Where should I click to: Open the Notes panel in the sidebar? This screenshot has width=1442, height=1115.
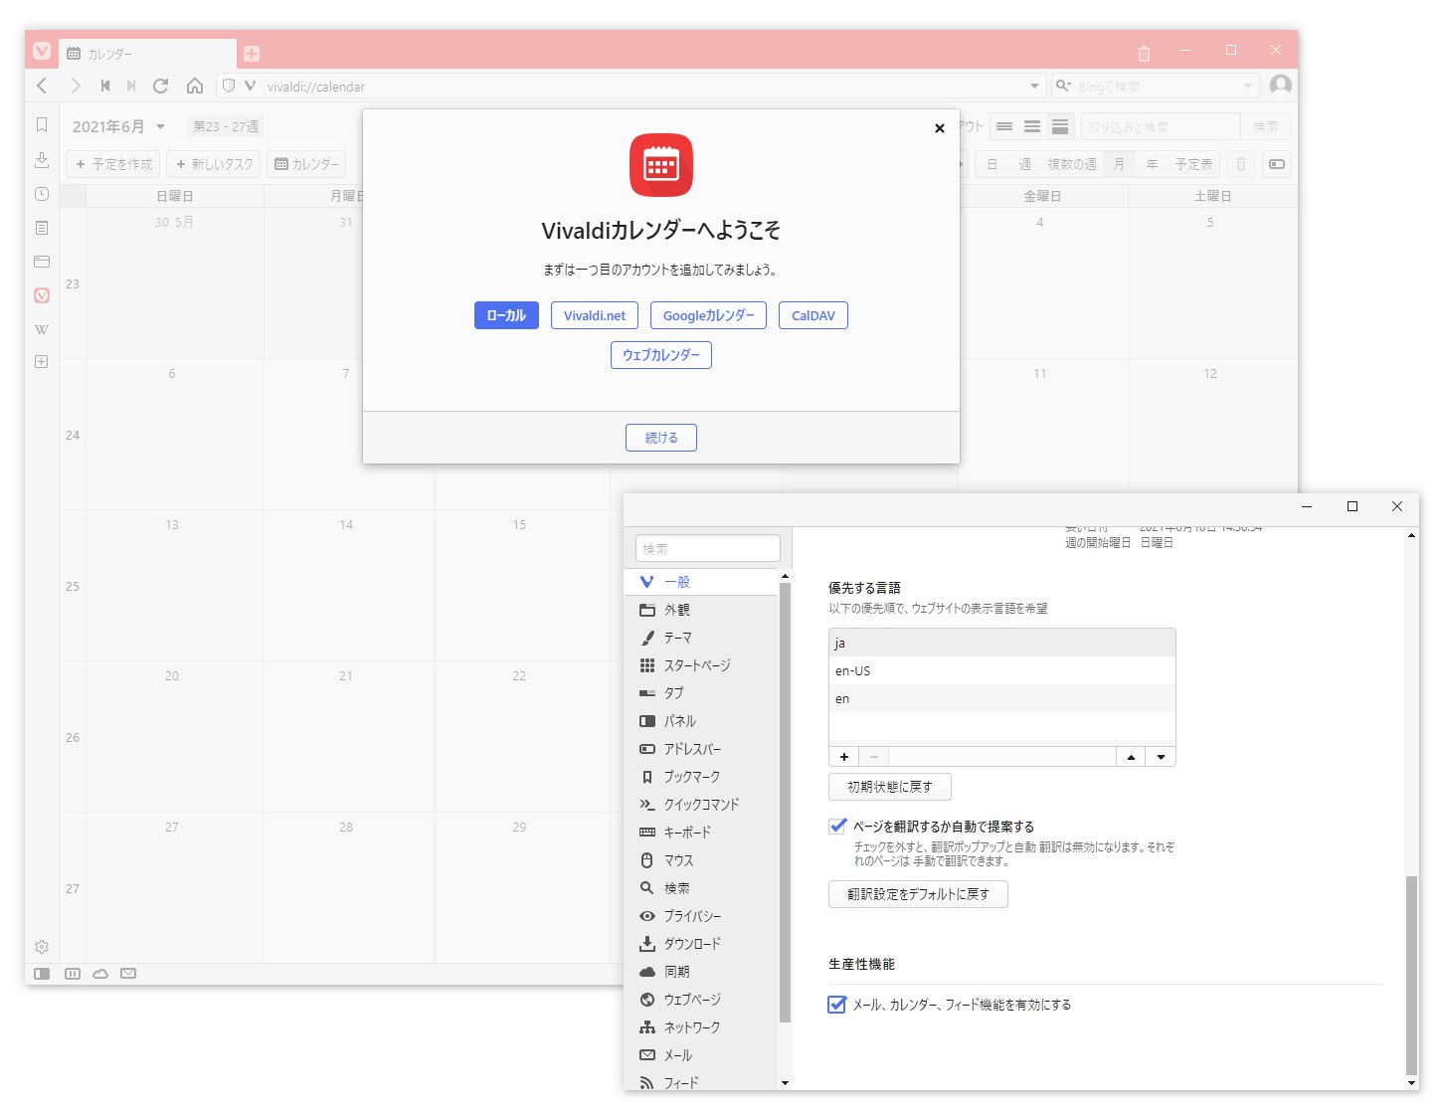point(42,228)
